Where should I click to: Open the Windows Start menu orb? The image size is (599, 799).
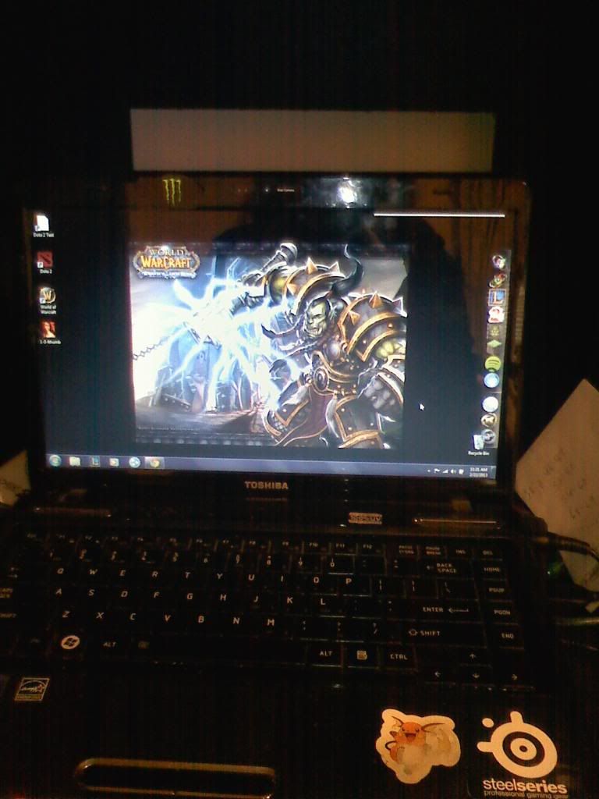point(54,461)
